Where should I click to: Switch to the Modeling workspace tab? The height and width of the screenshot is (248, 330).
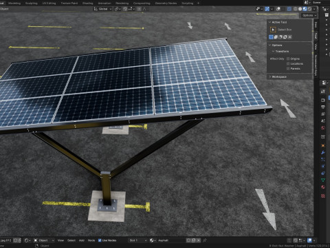(x=14, y=3)
